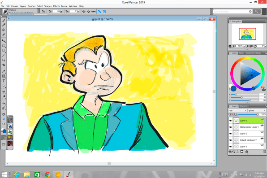Select the Magic Wand tool

(x=4, y=55)
